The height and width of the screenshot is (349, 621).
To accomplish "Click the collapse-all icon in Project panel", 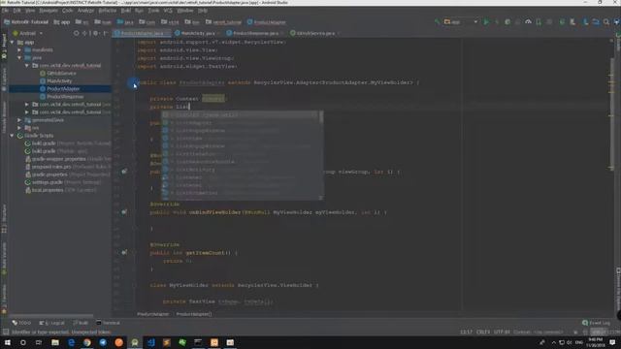I will pyautogui.click(x=85, y=33).
